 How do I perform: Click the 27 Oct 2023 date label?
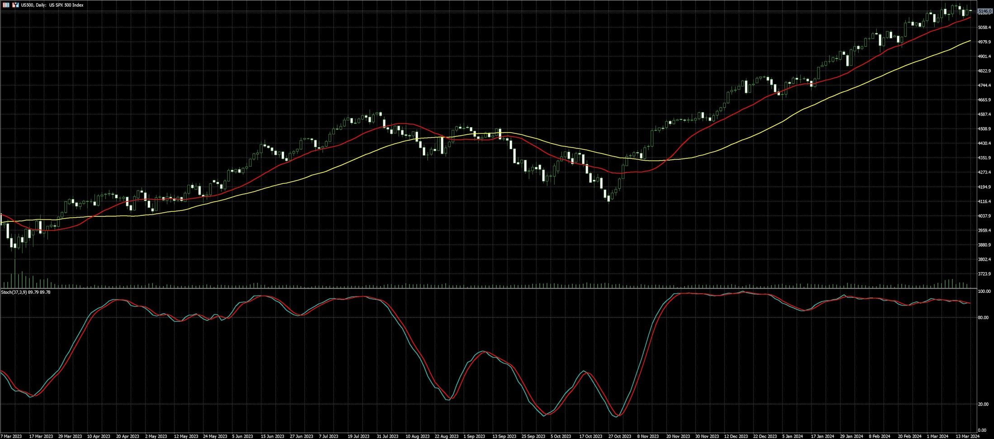point(619,436)
